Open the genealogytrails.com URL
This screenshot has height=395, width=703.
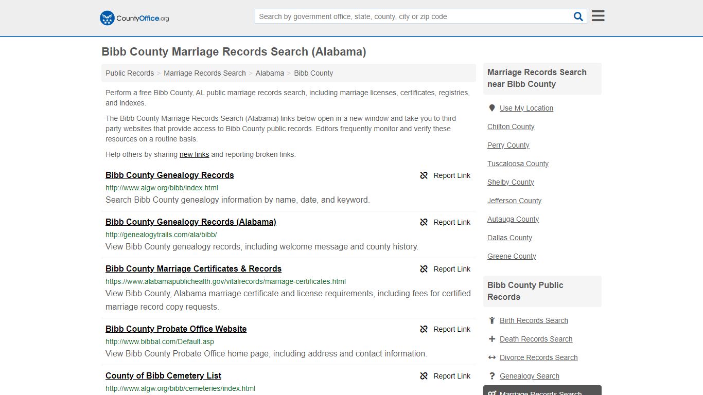[x=161, y=235]
